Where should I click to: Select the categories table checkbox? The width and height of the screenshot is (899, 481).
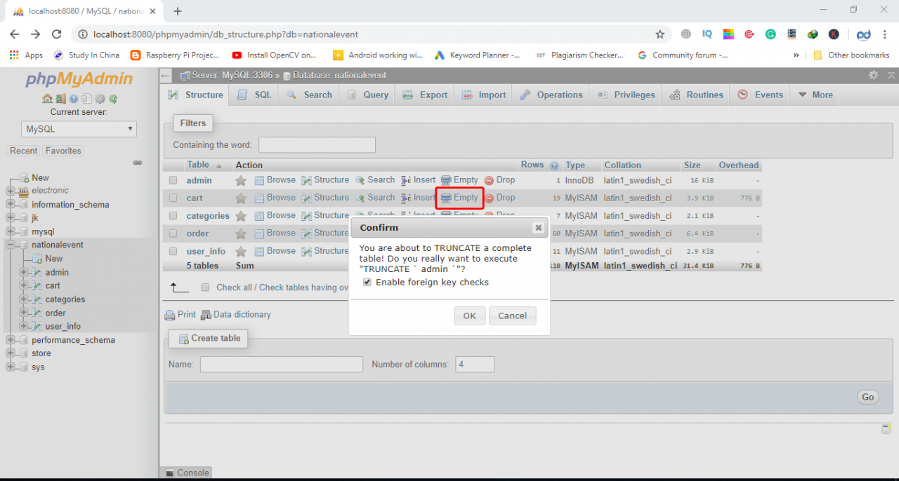coord(173,216)
